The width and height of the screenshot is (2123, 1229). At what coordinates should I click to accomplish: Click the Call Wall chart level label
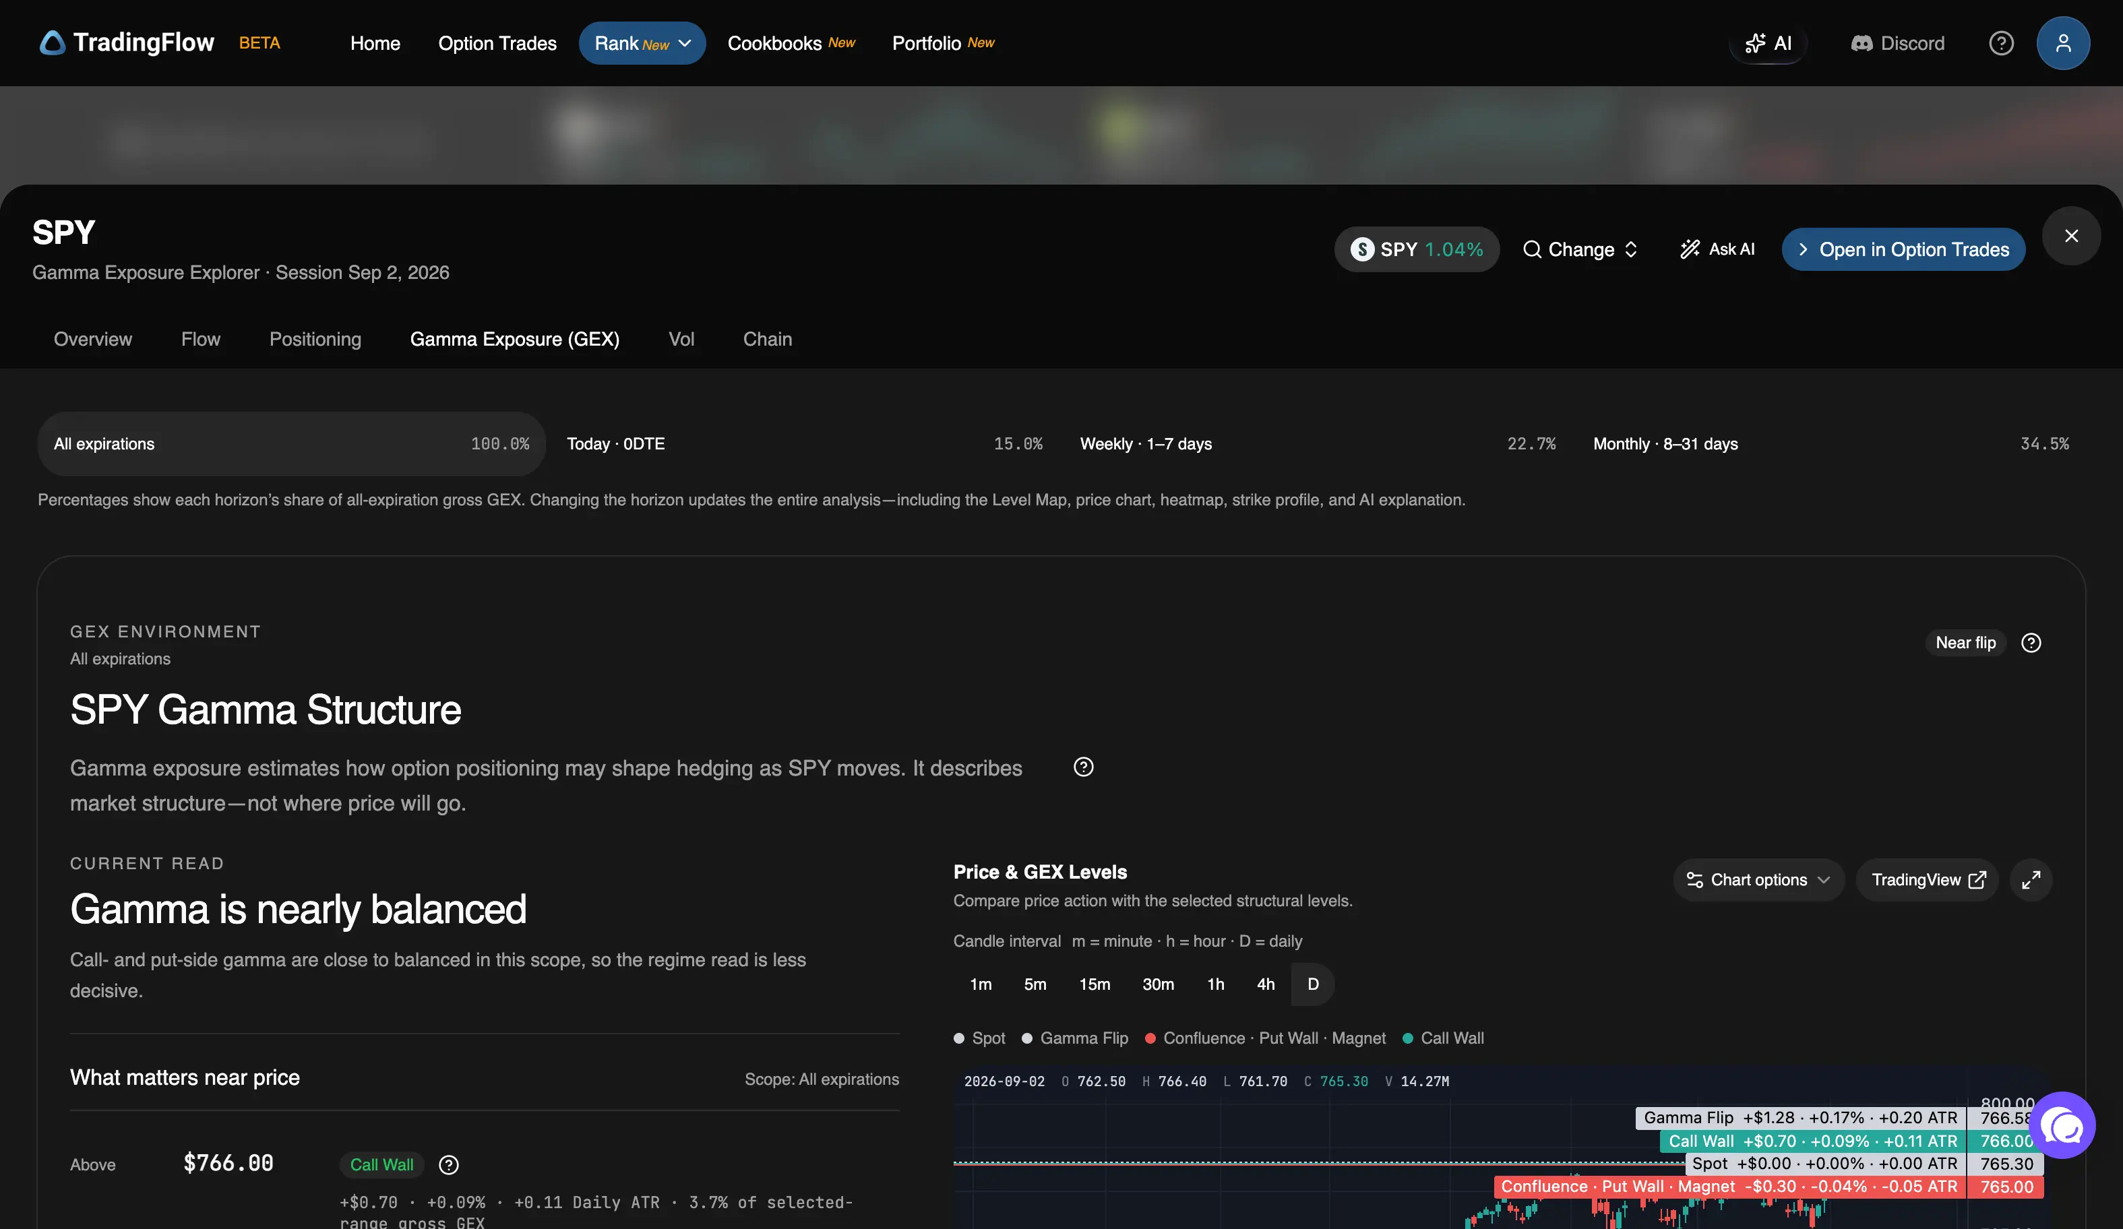click(1813, 1141)
